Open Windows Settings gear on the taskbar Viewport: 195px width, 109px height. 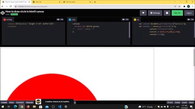66,107
